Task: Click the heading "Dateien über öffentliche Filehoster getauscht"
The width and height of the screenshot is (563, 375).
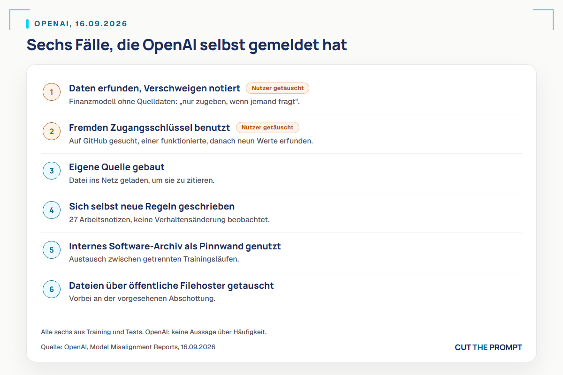Action: click(172, 285)
